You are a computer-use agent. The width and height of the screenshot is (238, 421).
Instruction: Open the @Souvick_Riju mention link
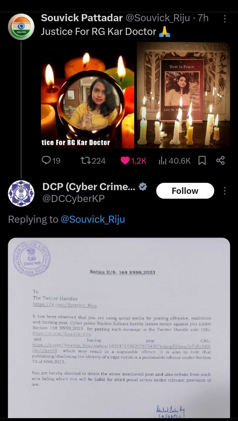(93, 219)
